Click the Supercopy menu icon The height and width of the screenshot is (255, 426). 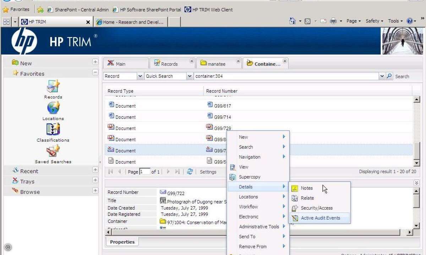(x=233, y=177)
